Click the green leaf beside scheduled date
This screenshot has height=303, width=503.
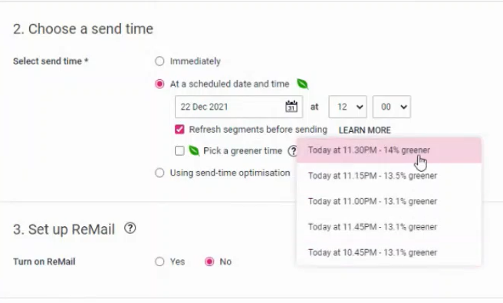302,84
